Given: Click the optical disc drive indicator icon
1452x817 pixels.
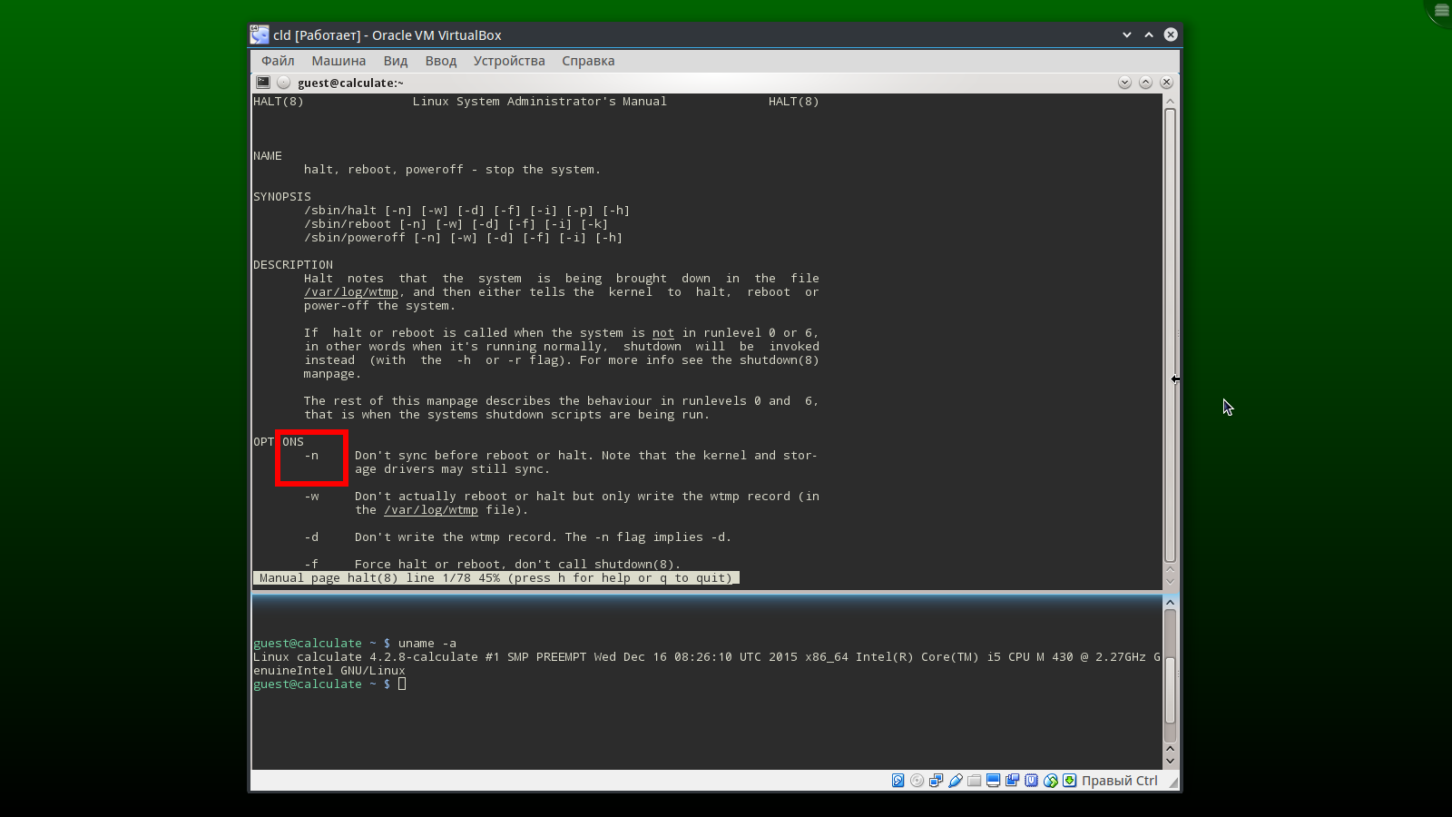Looking at the screenshot, I should pyautogui.click(x=917, y=781).
